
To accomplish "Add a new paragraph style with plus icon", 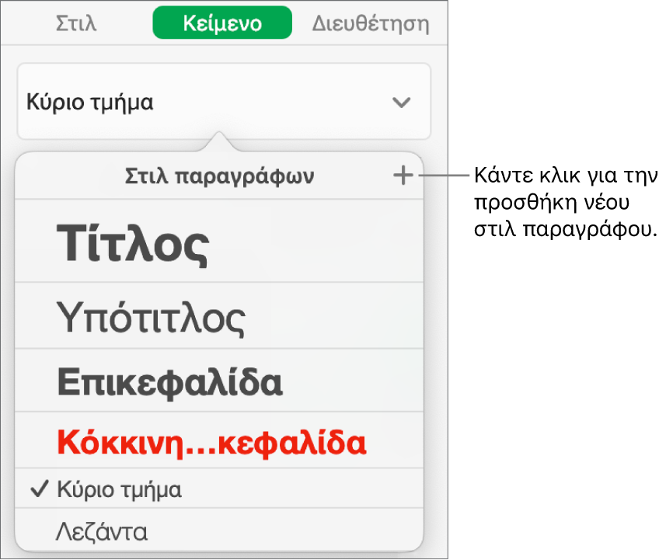I will coord(403,176).
